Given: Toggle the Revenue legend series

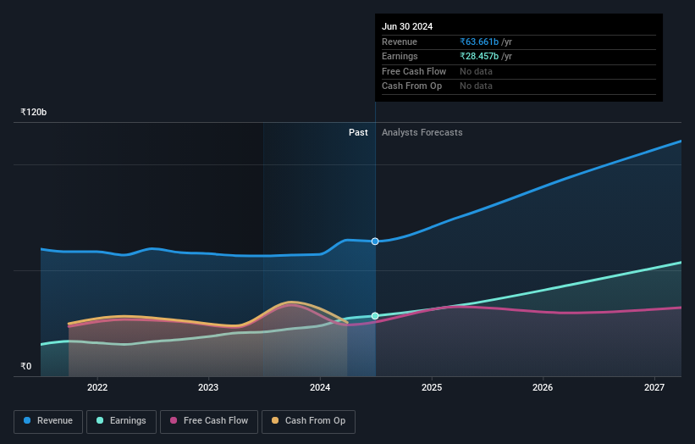Looking at the screenshot, I should pyautogui.click(x=48, y=421).
